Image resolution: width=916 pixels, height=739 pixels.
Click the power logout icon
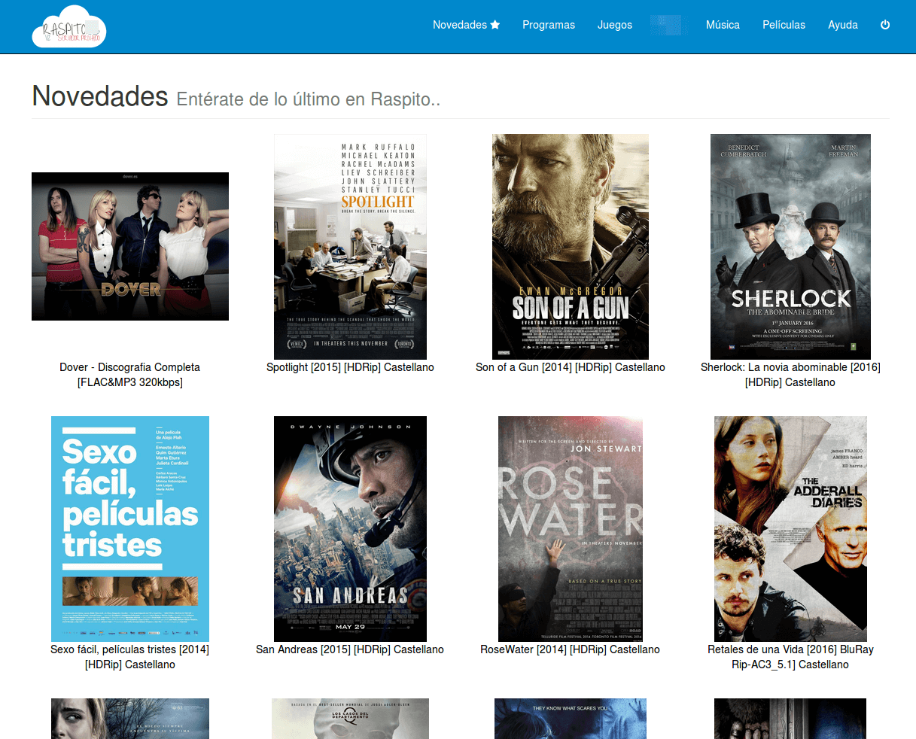(x=885, y=25)
